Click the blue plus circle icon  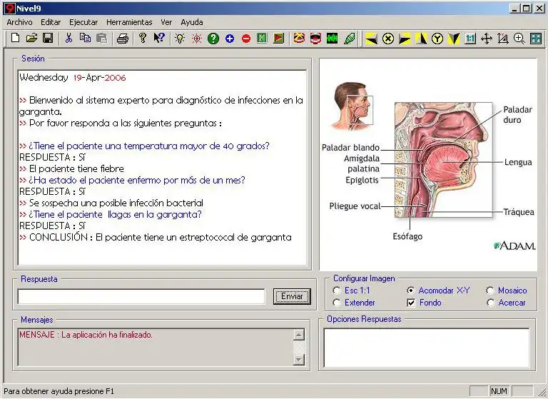(x=230, y=39)
